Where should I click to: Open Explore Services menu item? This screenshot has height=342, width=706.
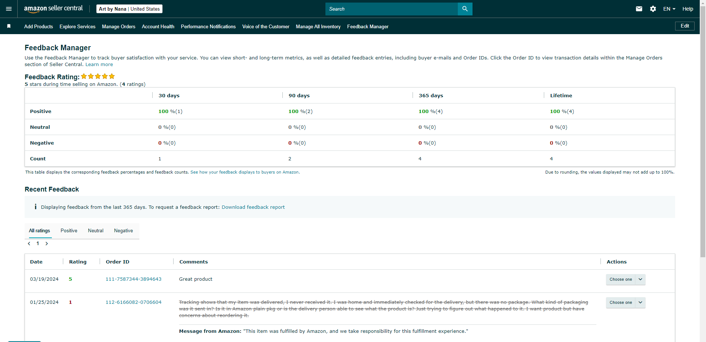click(x=78, y=26)
